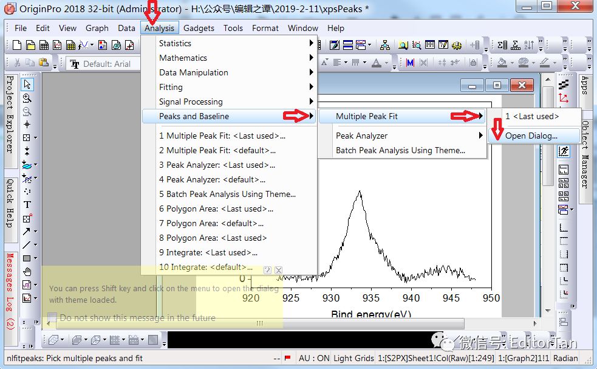
Task: Click the New Matrix toolbar icon
Action: point(70,45)
